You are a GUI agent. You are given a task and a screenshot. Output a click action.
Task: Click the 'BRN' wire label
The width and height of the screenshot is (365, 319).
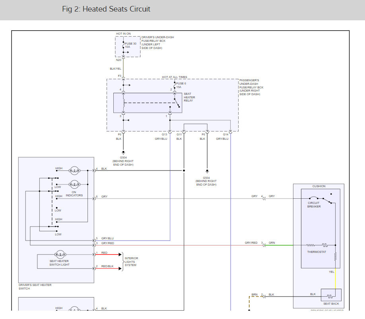click(254, 295)
